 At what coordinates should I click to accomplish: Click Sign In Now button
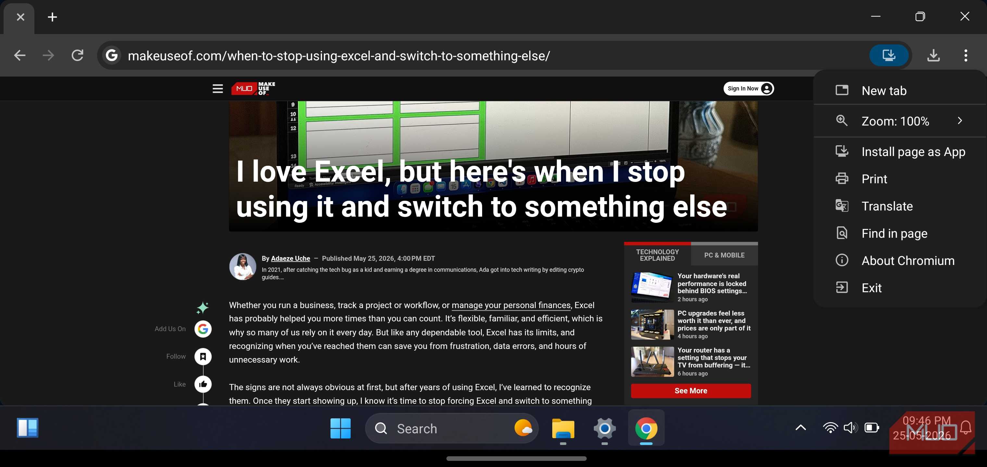pos(748,89)
